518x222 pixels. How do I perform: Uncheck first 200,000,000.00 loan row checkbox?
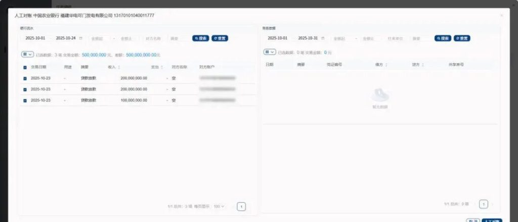pyautogui.click(x=25, y=78)
